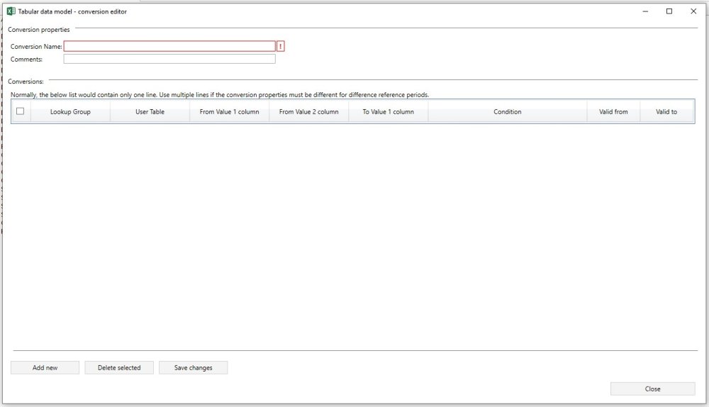Click the Conversion Name input field
This screenshot has height=407, width=709.
pyautogui.click(x=169, y=46)
